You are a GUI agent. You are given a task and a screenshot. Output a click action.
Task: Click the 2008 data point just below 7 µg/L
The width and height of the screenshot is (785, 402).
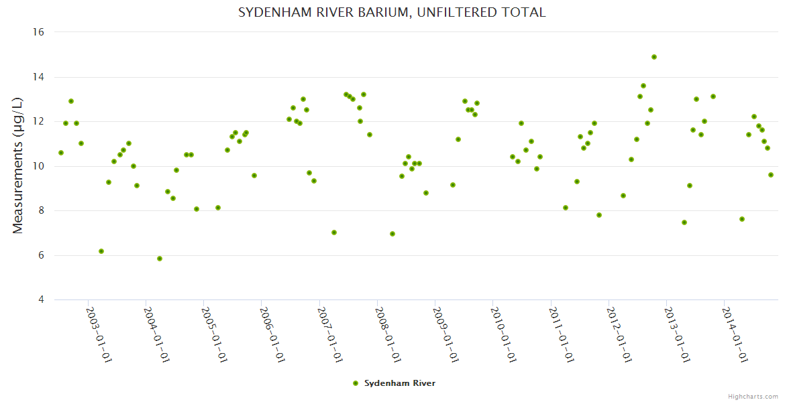pos(392,234)
